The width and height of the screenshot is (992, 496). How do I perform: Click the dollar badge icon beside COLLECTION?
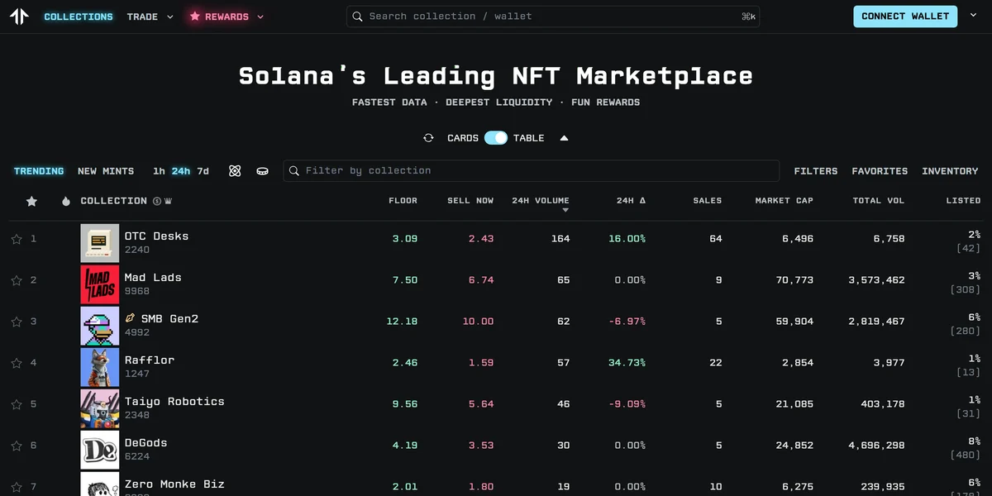[155, 201]
